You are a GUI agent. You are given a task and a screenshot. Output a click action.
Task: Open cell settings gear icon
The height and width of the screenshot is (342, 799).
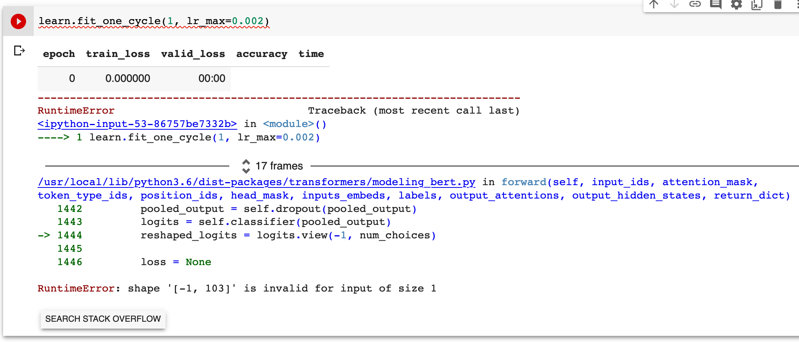[736, 4]
